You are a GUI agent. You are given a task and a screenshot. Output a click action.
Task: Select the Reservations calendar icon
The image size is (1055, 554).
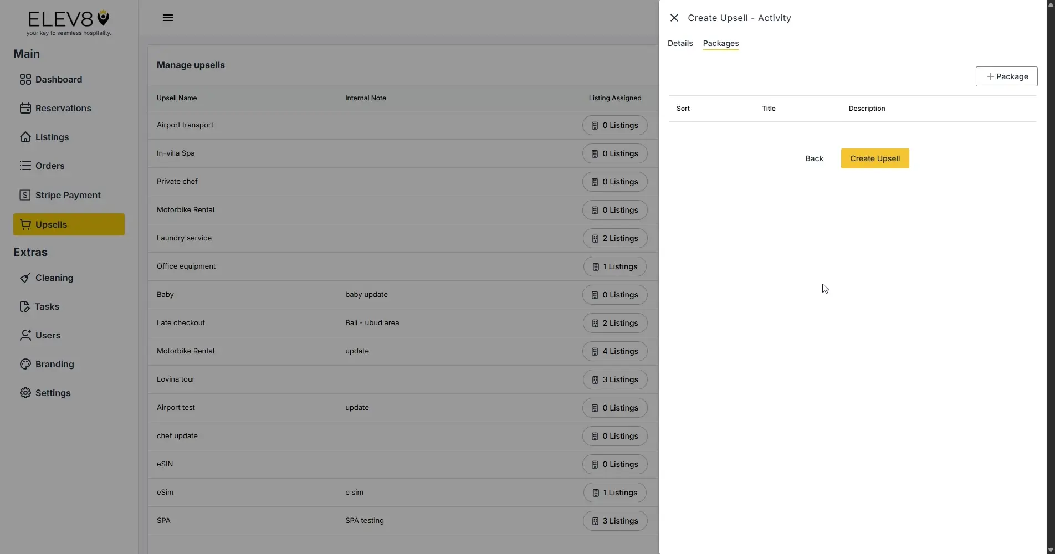[25, 108]
